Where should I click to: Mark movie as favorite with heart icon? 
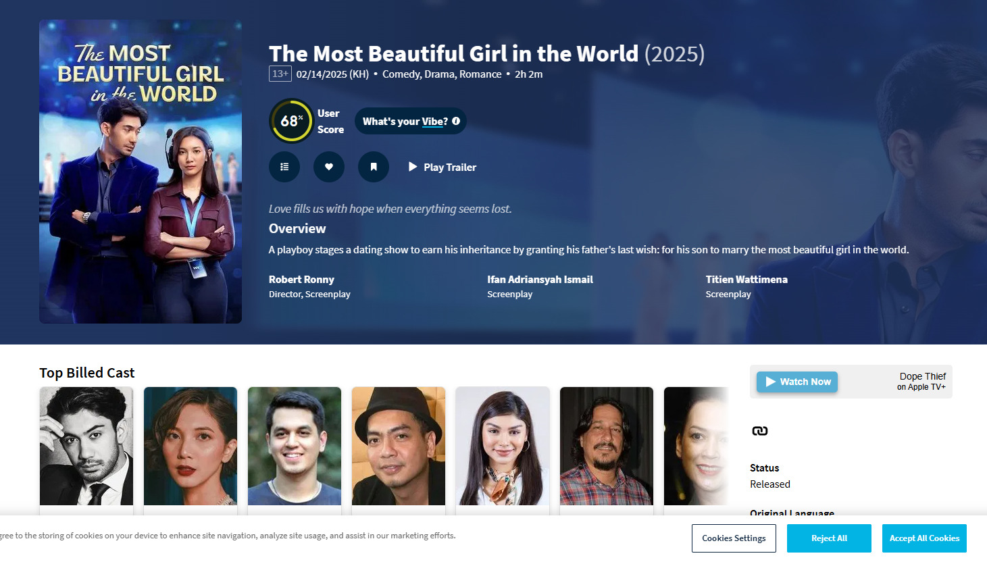329,167
